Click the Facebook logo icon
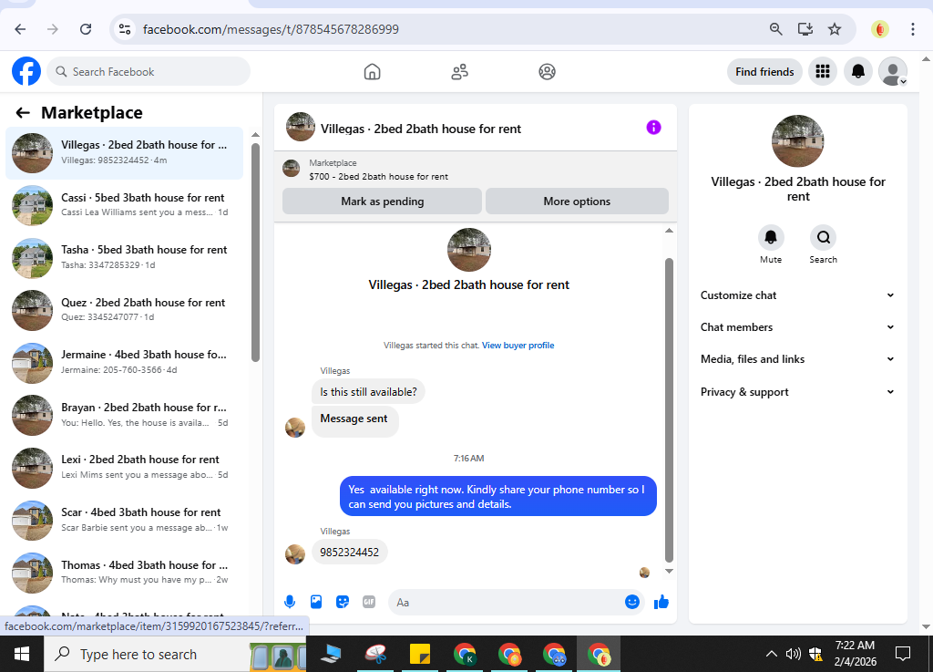The width and height of the screenshot is (933, 672). (x=26, y=71)
